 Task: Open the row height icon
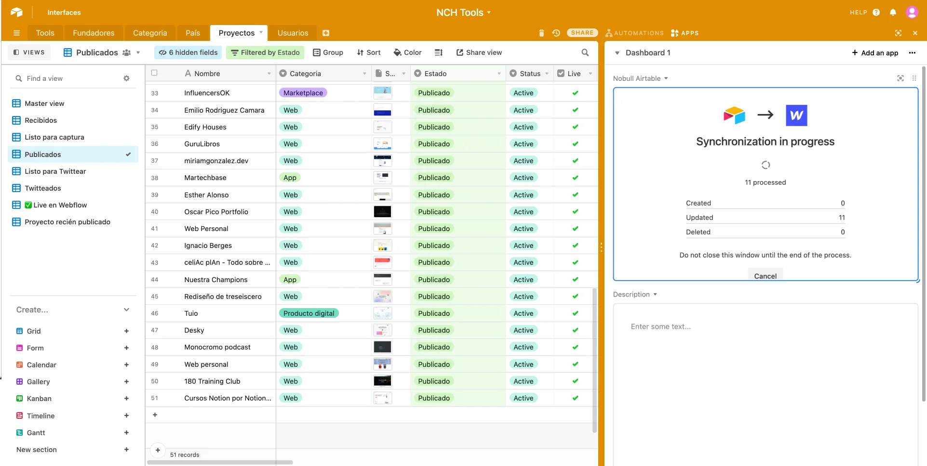pos(438,52)
